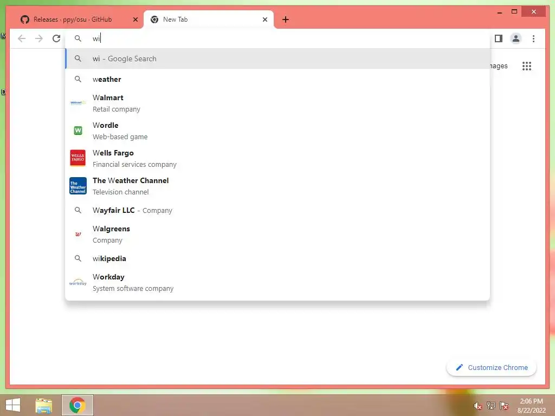Open the profile avatar button
The width and height of the screenshot is (555, 416).
pyautogui.click(x=516, y=38)
